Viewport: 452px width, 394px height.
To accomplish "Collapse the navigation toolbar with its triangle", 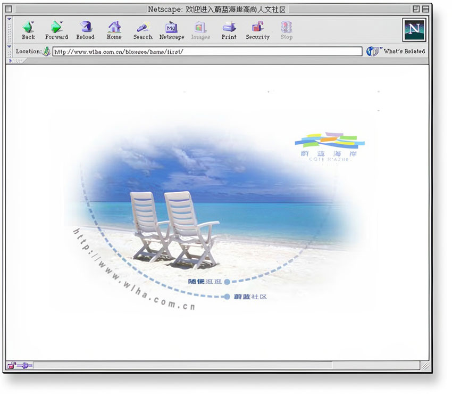I will (x=9, y=19).
